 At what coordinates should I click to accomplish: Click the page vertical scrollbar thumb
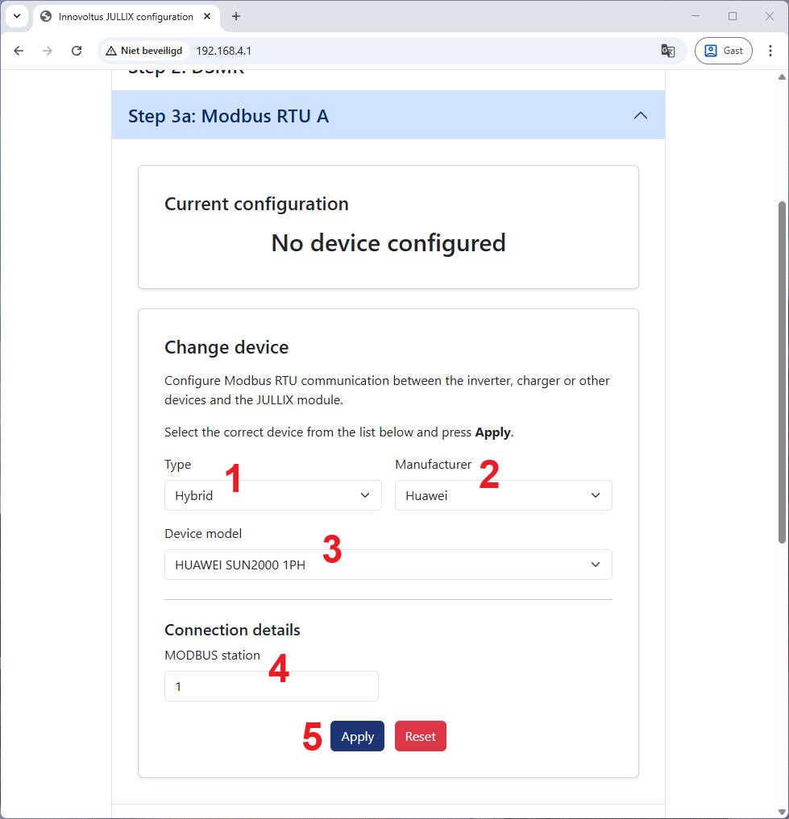781,370
